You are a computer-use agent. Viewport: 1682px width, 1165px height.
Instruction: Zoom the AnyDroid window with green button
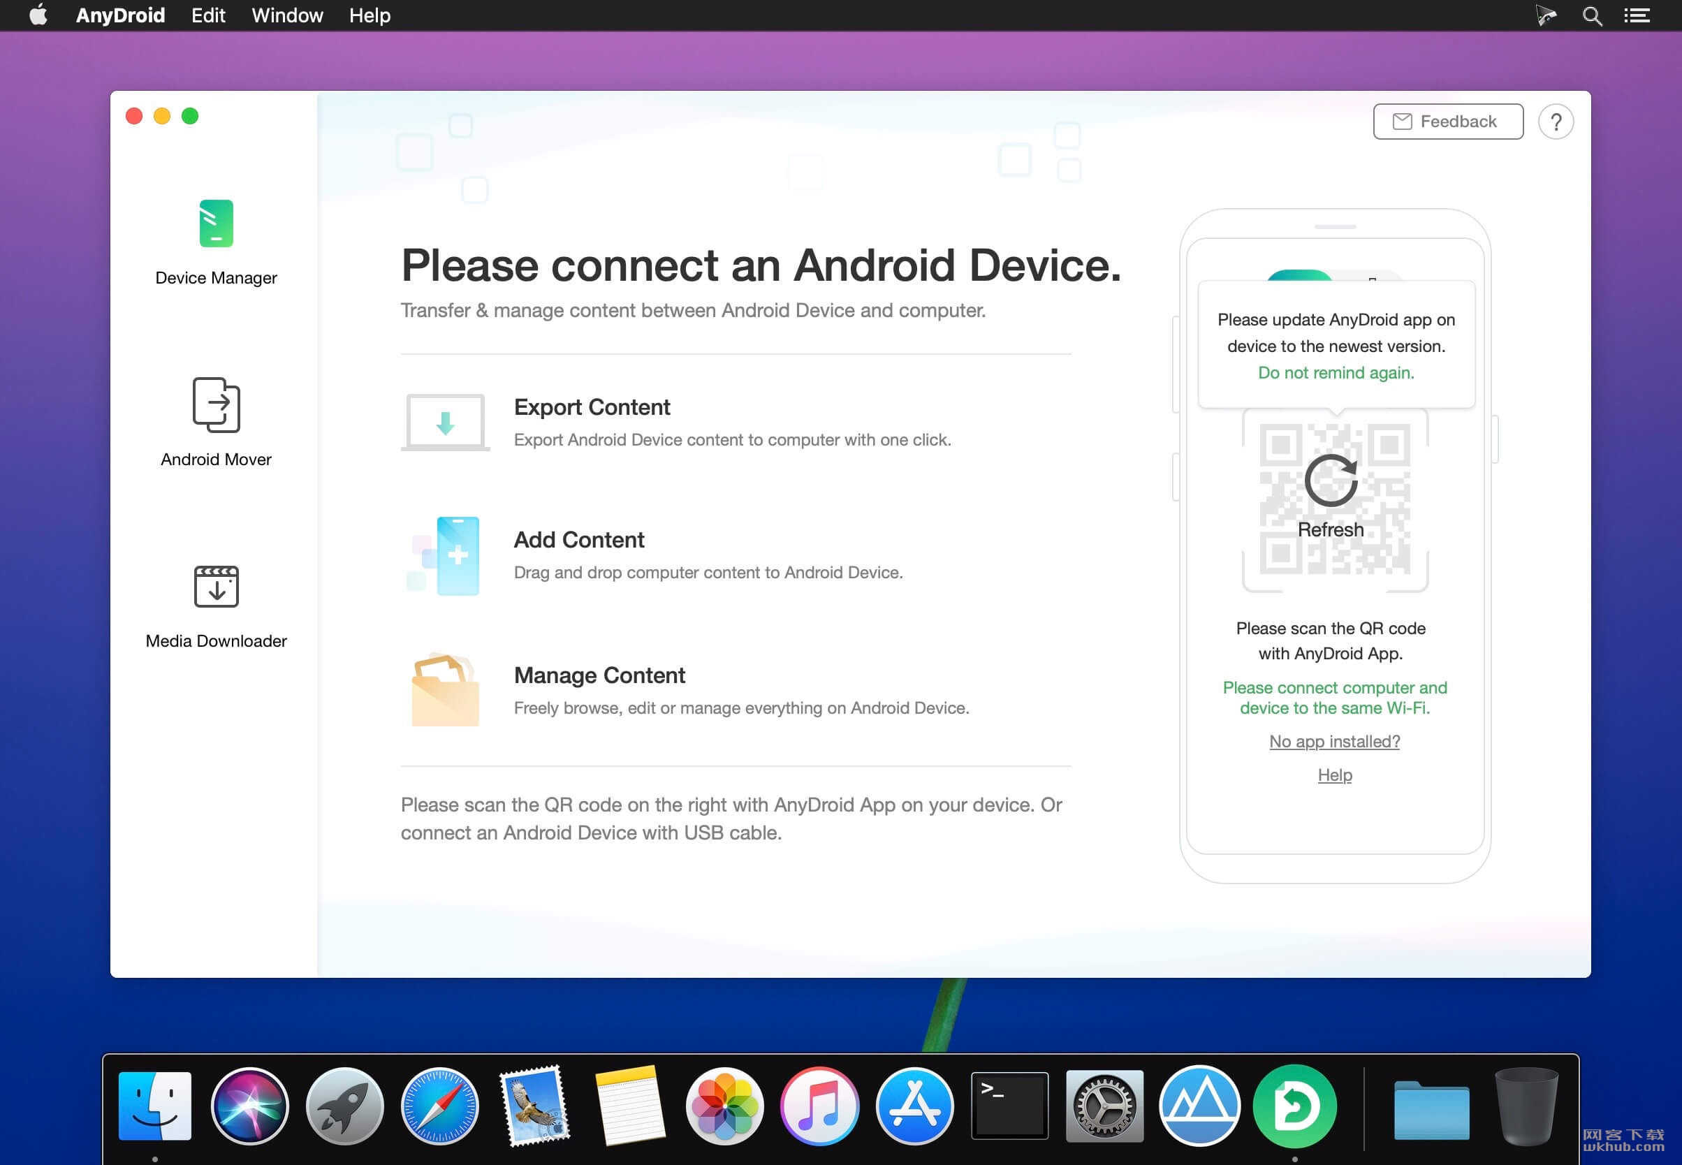[x=190, y=116]
